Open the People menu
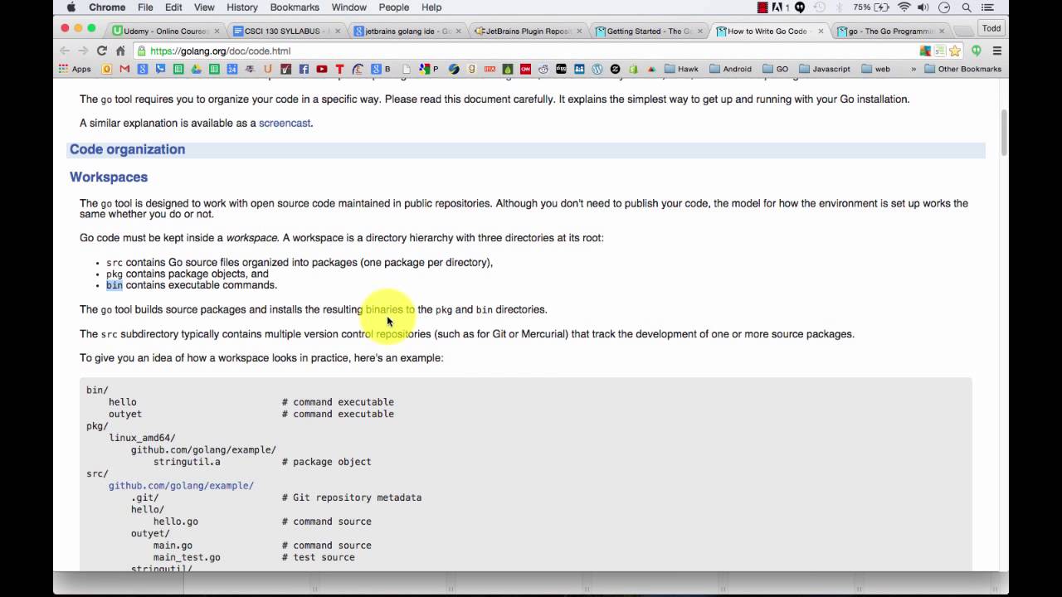 point(393,7)
